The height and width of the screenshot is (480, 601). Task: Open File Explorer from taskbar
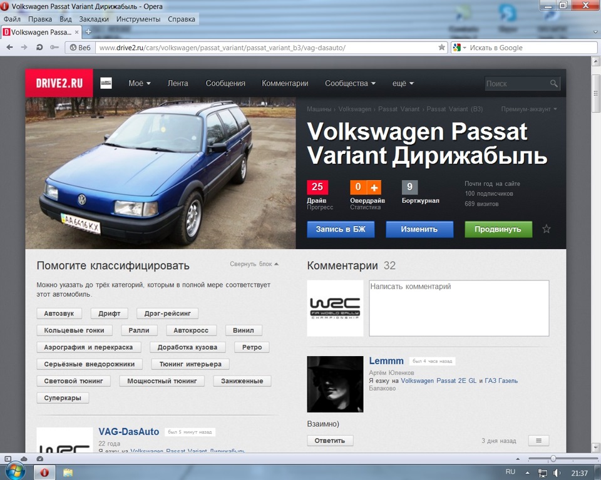point(68,472)
